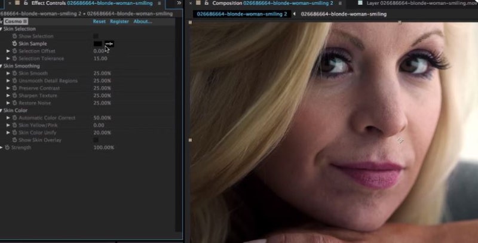
Task: Expand the Restore Noise property
Action: (8, 103)
